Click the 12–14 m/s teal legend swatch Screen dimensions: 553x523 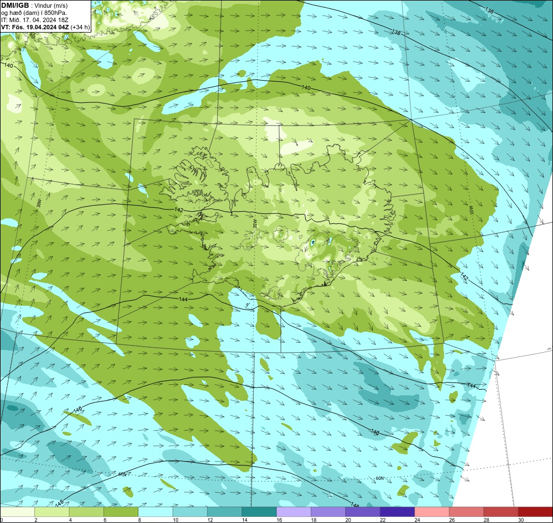pyautogui.click(x=225, y=512)
